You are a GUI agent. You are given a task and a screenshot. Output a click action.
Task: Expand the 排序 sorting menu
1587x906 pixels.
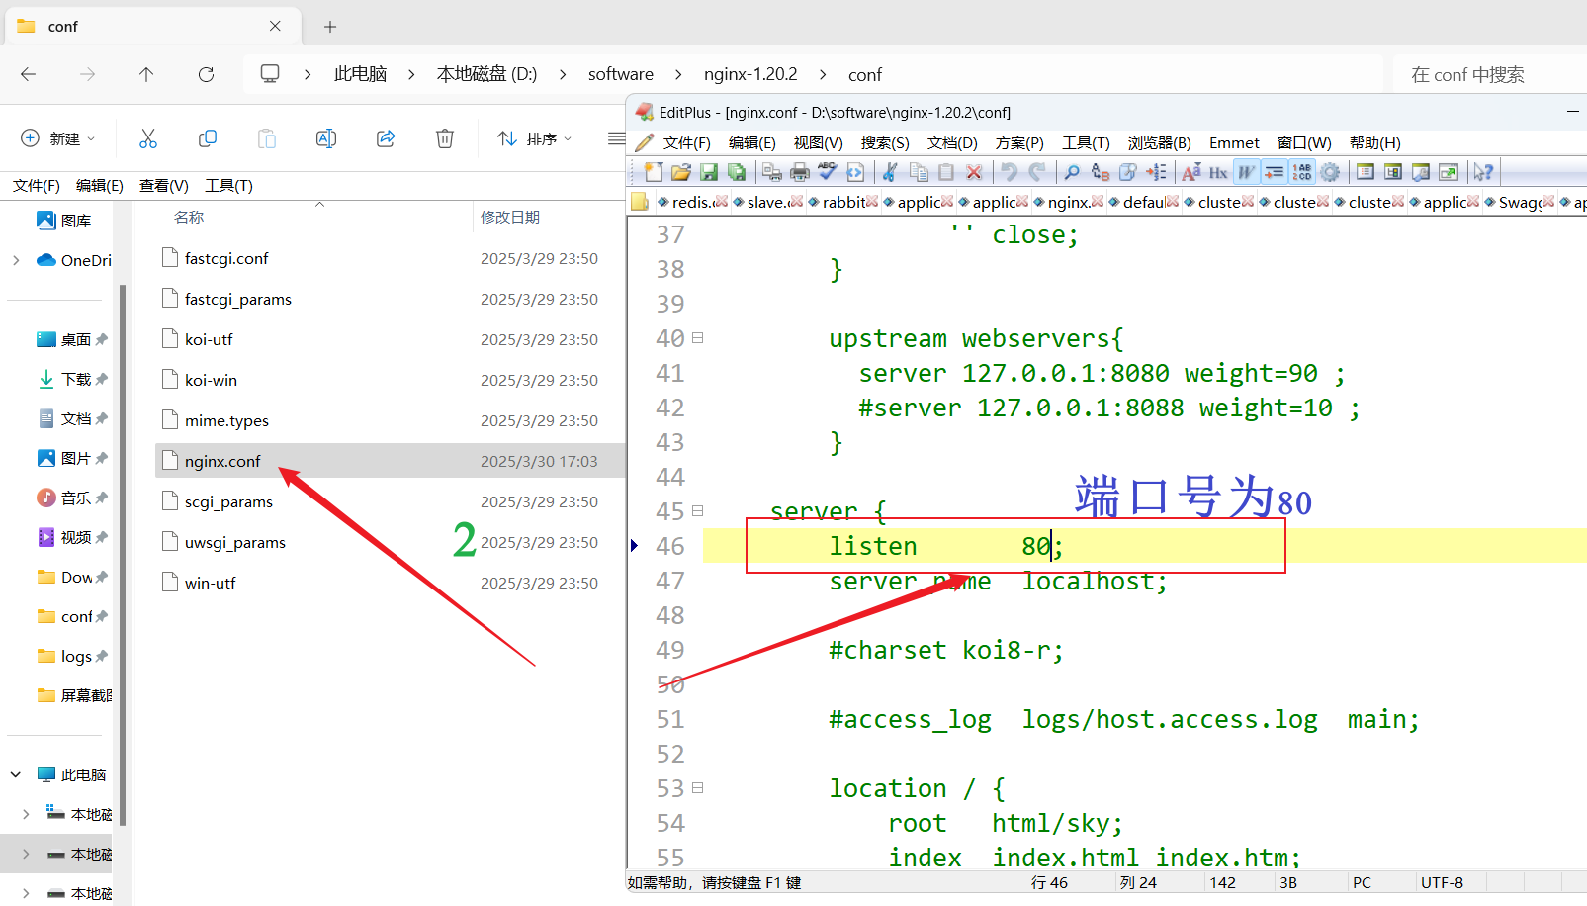click(x=534, y=138)
